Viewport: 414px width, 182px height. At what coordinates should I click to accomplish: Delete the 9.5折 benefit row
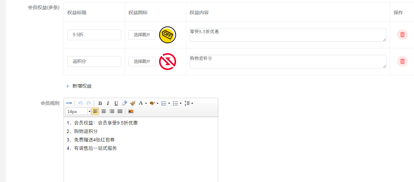point(402,35)
